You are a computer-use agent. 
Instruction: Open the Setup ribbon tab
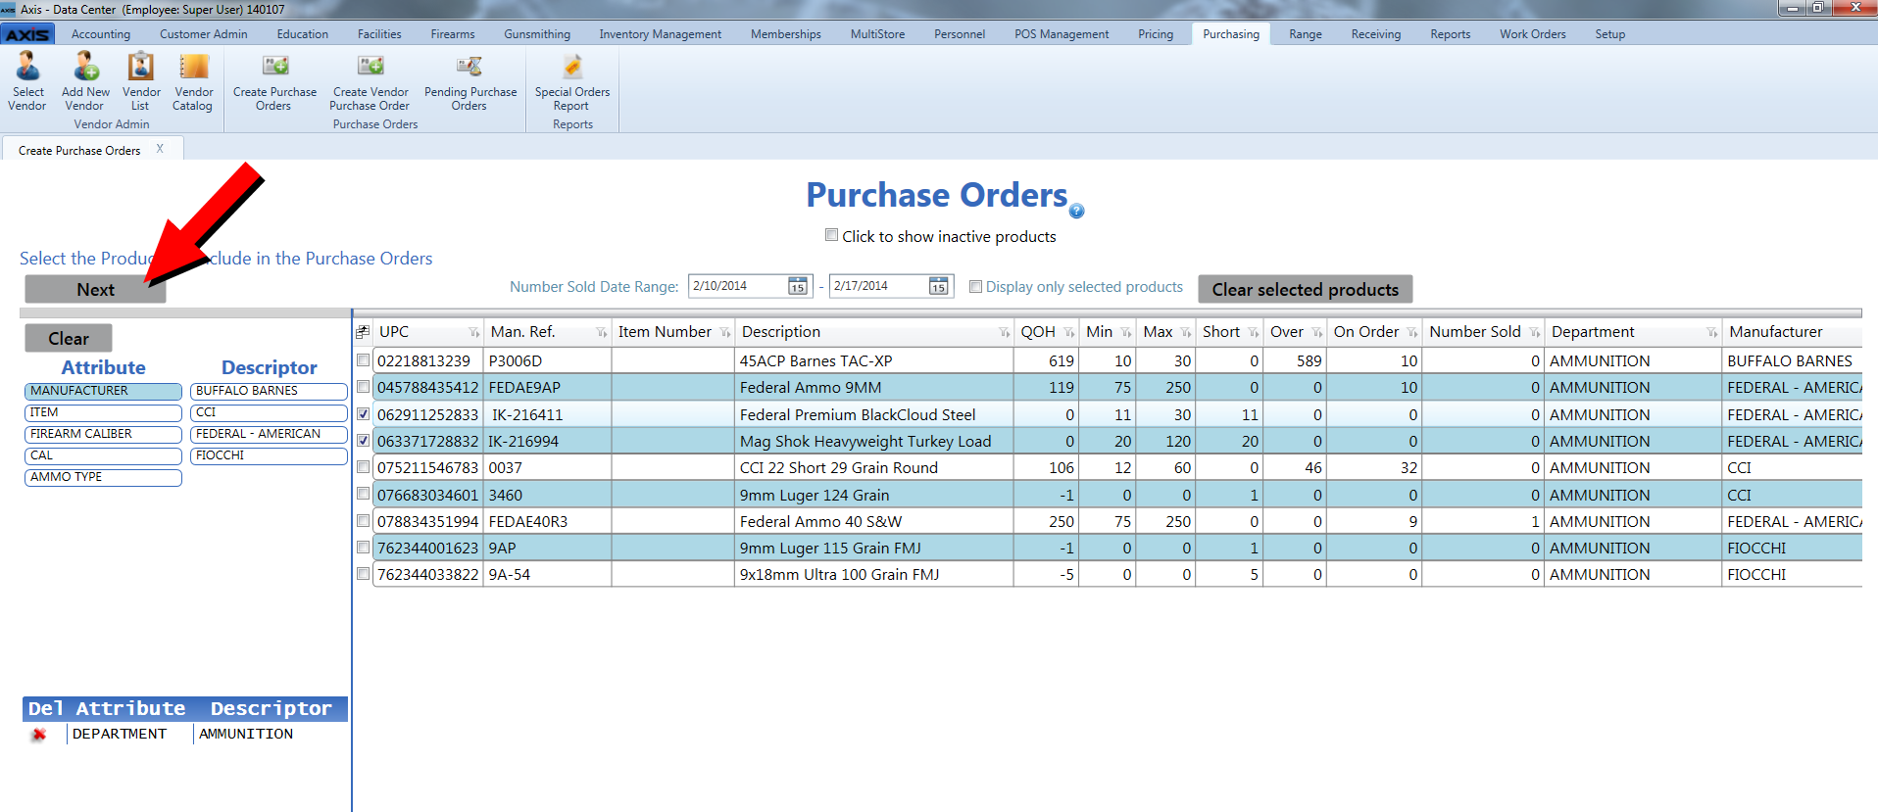pyautogui.click(x=1609, y=34)
